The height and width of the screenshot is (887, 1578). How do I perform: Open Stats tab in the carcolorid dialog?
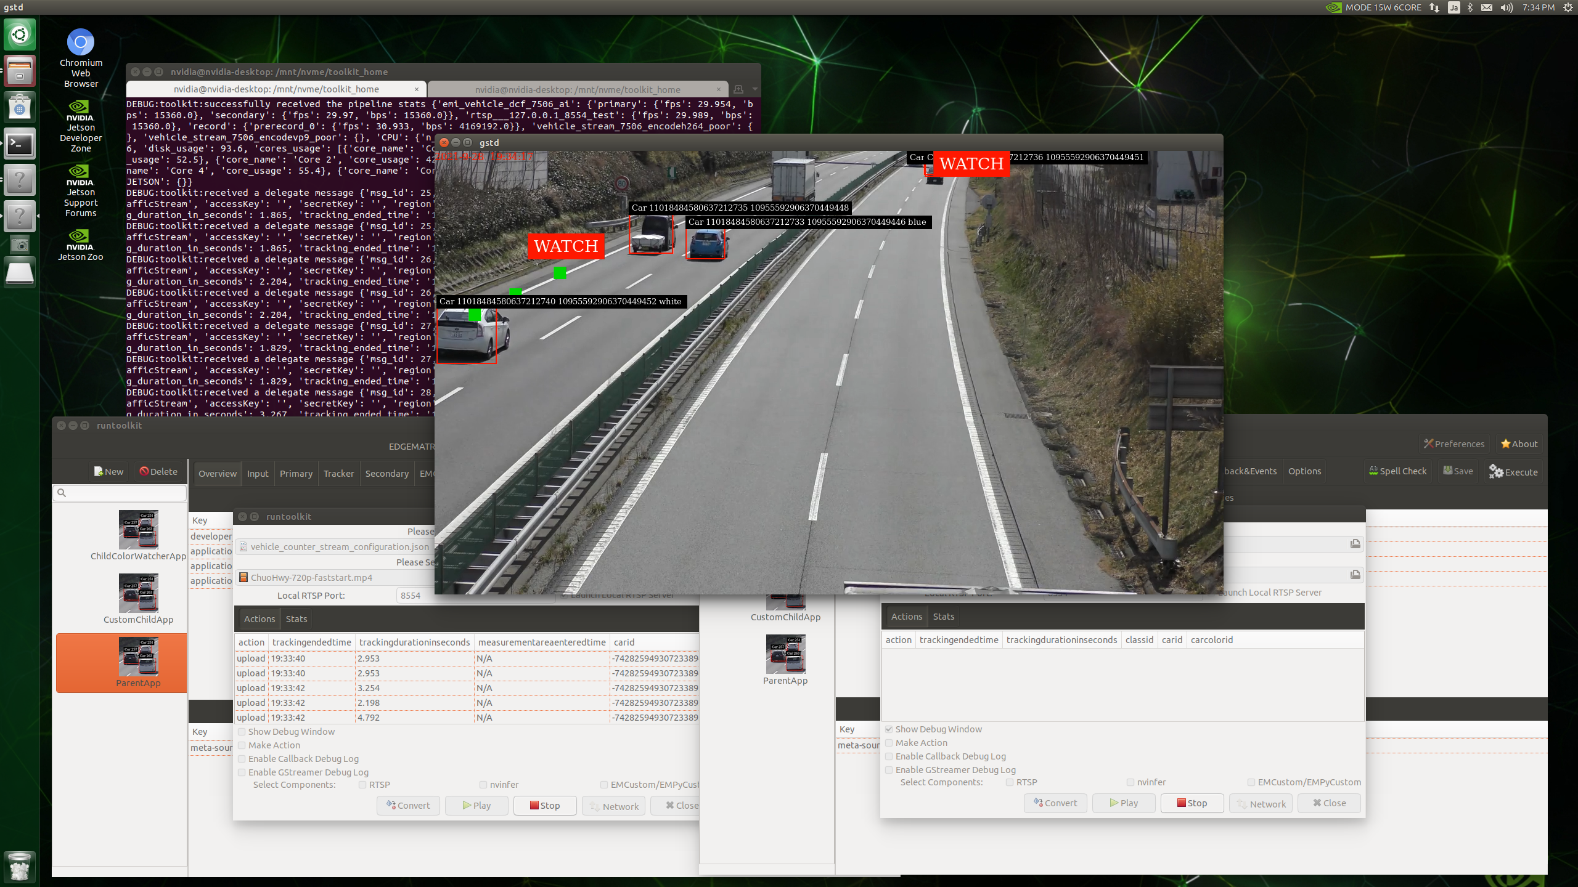tap(943, 617)
